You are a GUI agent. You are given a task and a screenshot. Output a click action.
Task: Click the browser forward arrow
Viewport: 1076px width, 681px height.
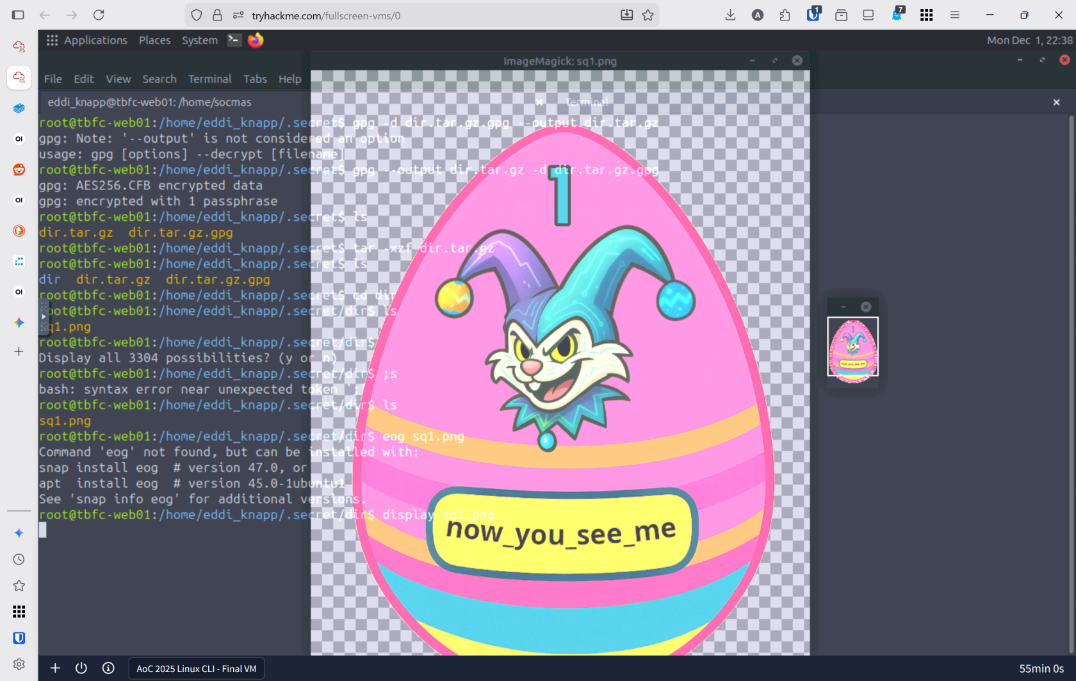[x=72, y=15]
